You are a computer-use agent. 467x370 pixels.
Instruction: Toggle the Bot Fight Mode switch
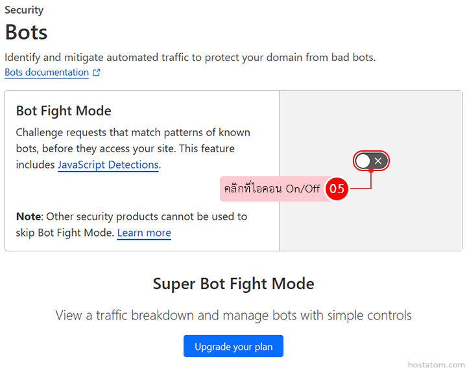click(371, 161)
